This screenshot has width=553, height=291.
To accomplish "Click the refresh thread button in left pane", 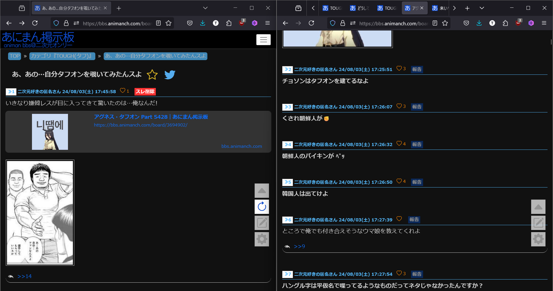I will coord(262,207).
